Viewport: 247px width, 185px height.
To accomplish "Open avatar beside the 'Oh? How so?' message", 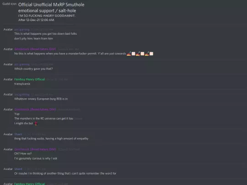I will [x=8, y=149].
